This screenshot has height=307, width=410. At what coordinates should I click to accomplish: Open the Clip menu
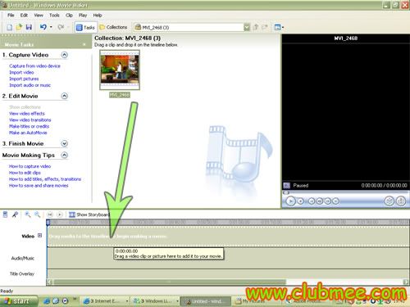point(69,16)
